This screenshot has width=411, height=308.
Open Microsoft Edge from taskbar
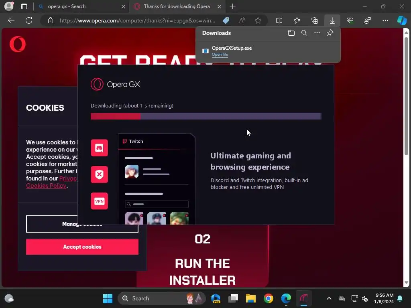[286, 298]
